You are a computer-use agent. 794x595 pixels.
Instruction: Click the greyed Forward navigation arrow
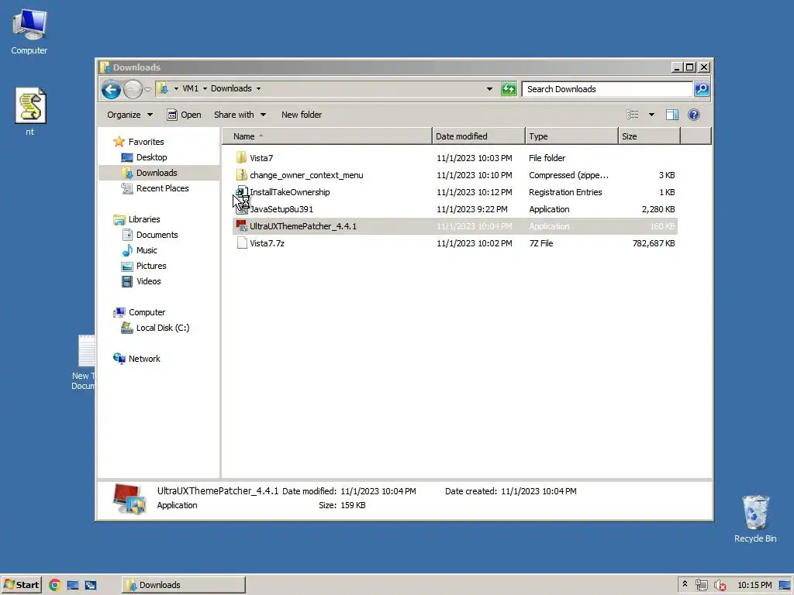[x=133, y=90]
